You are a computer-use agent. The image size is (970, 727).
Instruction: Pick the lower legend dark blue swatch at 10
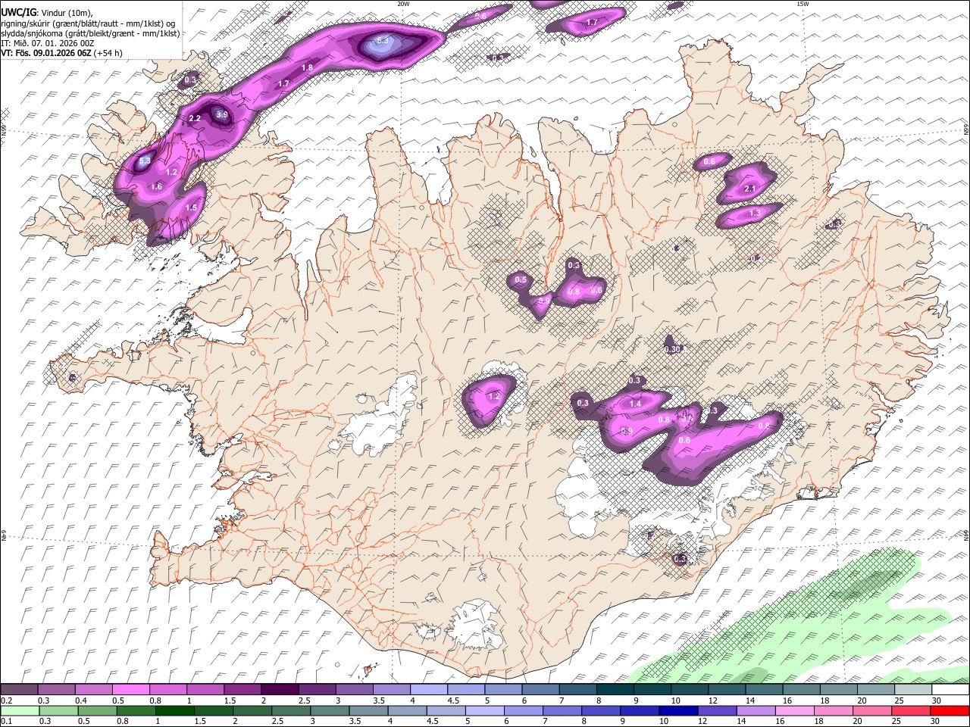678,710
